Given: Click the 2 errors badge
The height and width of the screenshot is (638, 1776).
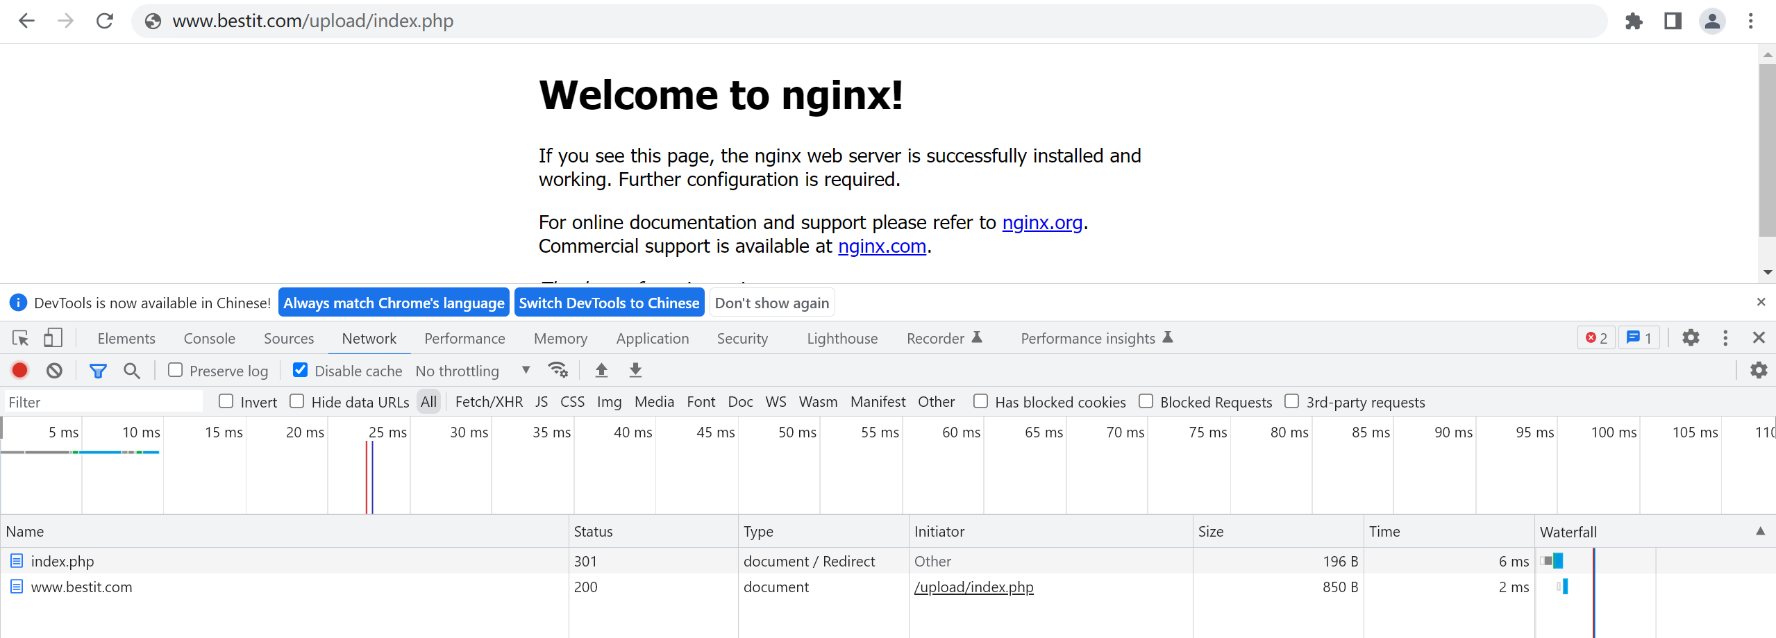Looking at the screenshot, I should pos(1596,338).
